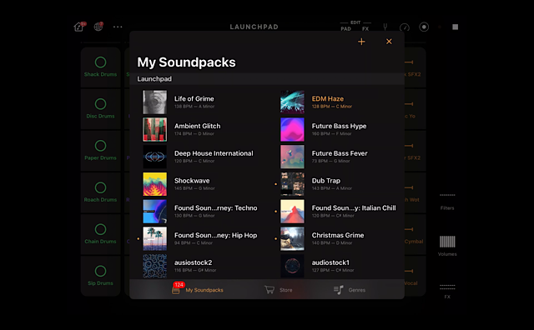Image resolution: width=534 pixels, height=330 pixels.
Task: Click the shopping cart Store icon
Action: point(270,290)
